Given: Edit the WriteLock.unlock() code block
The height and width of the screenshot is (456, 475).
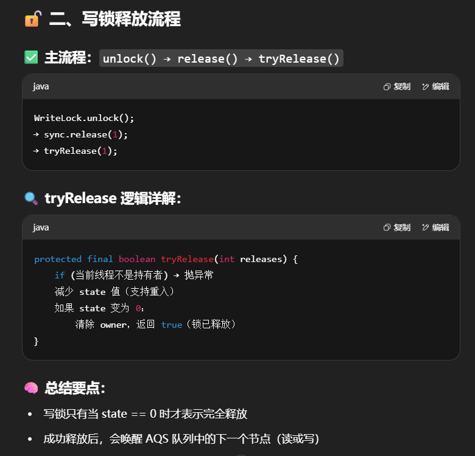Looking at the screenshot, I should point(435,86).
